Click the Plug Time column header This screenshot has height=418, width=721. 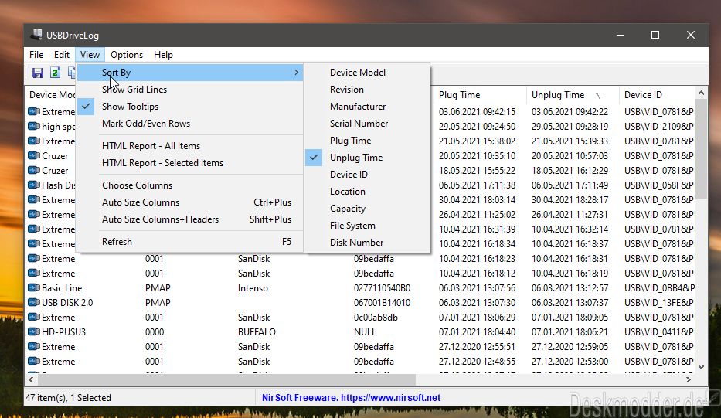tap(478, 95)
